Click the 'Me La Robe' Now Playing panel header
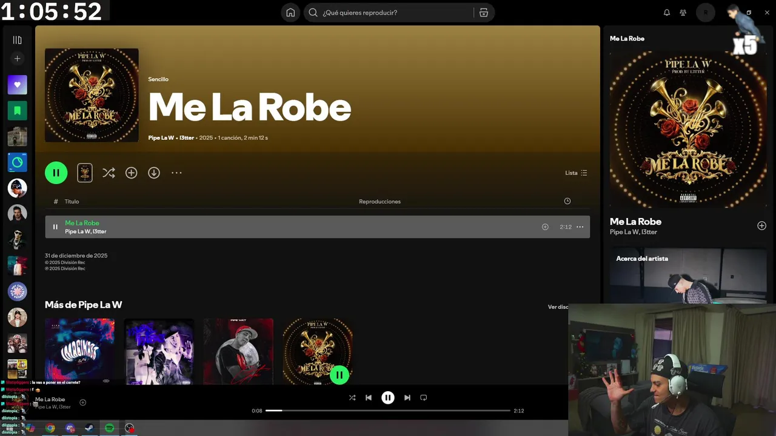 627,38
